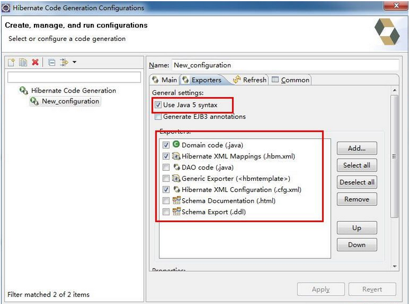Click the Domain code green class icon
Image resolution: width=409 pixels, height=304 pixels.
point(176,144)
